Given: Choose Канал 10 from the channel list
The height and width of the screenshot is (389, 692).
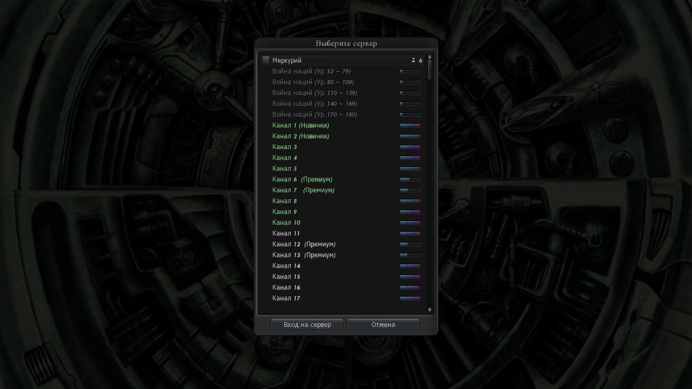Looking at the screenshot, I should 286,223.
